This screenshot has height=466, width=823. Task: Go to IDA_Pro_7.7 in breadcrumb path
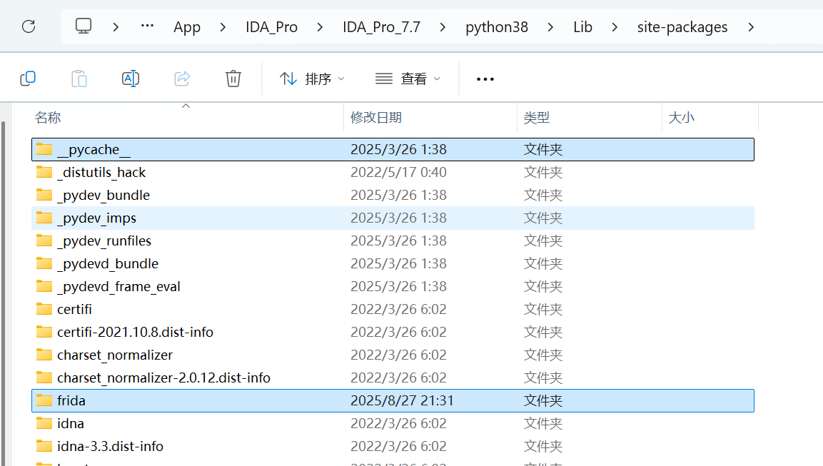(382, 27)
